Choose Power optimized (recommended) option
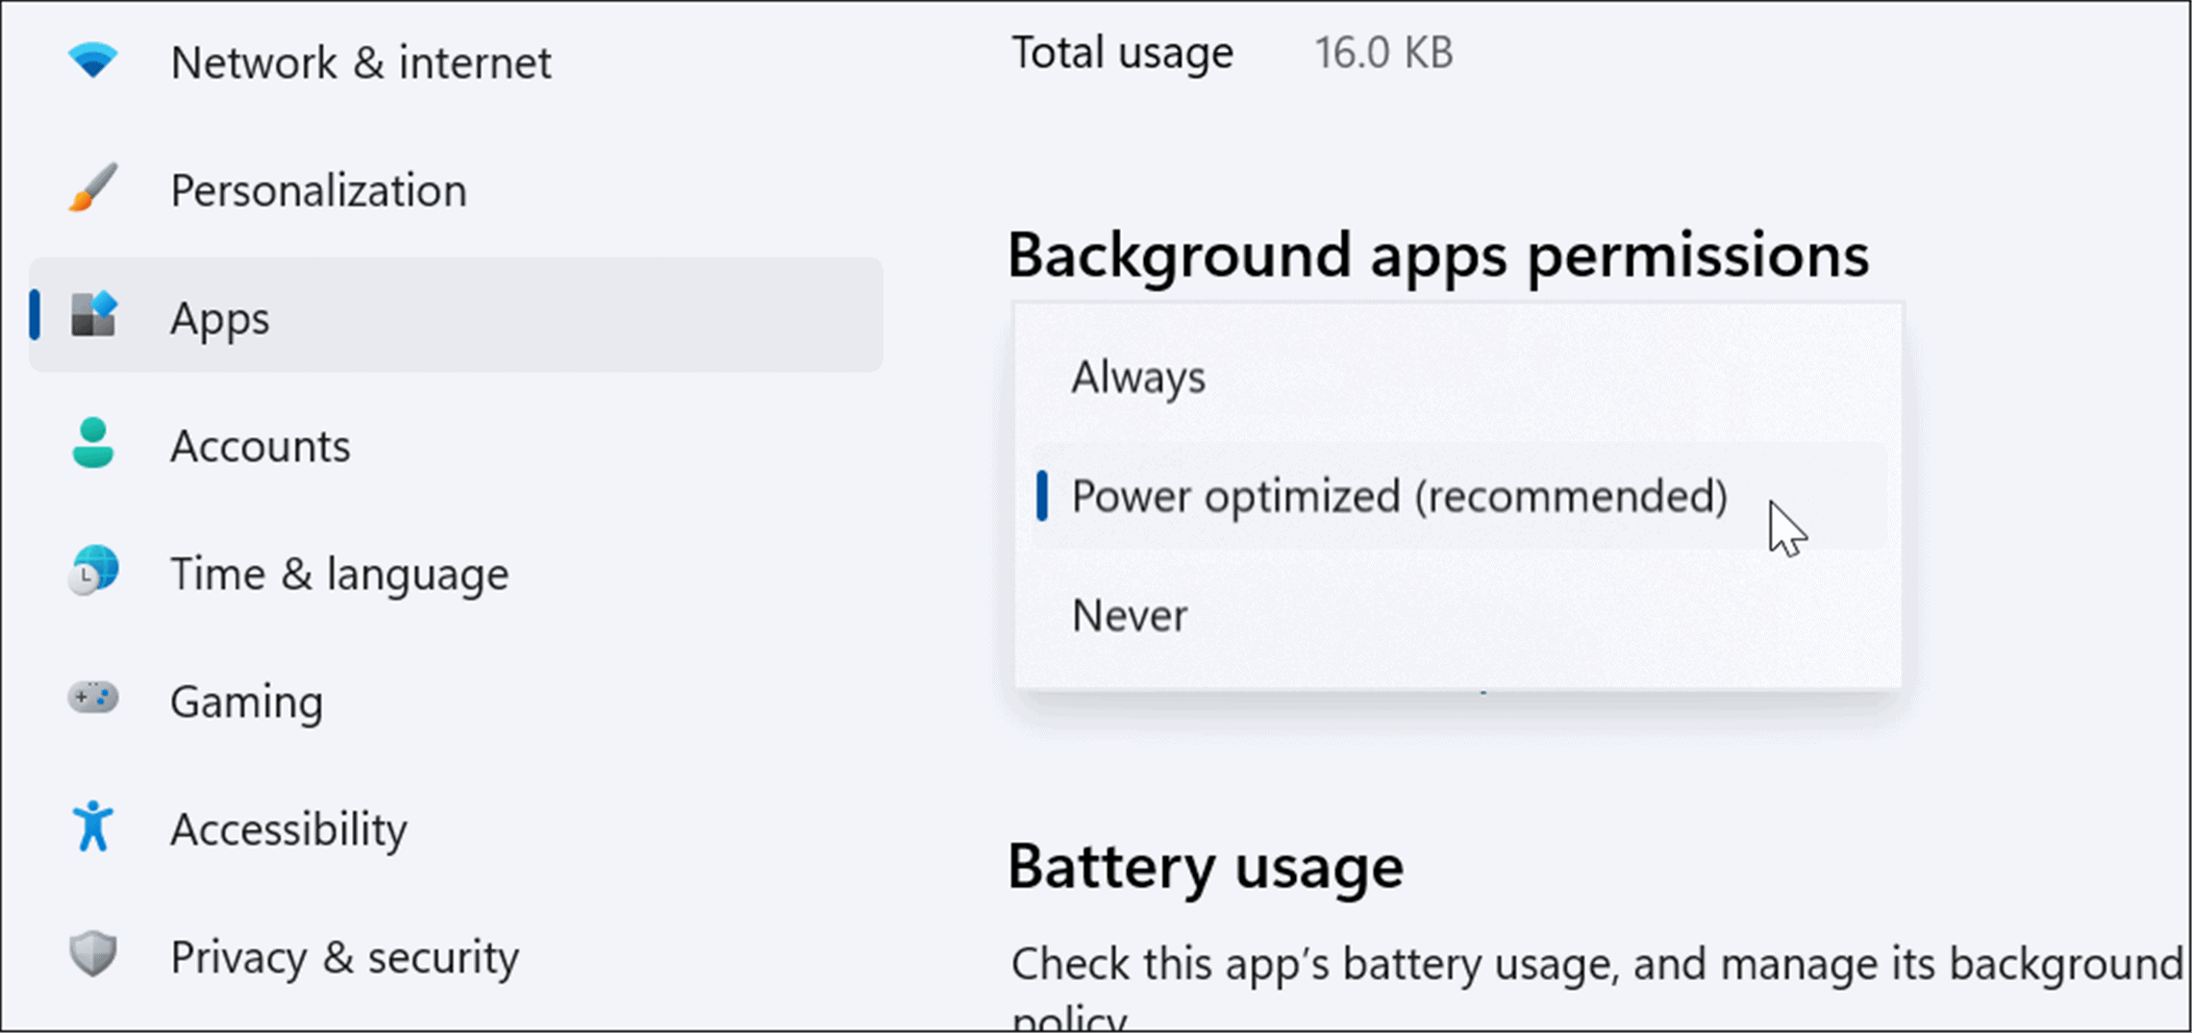This screenshot has height=1033, width=2192. tap(1399, 496)
